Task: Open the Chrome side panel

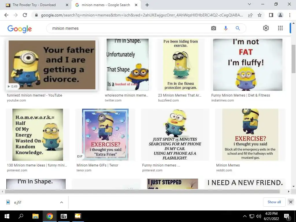Action: (271, 15)
